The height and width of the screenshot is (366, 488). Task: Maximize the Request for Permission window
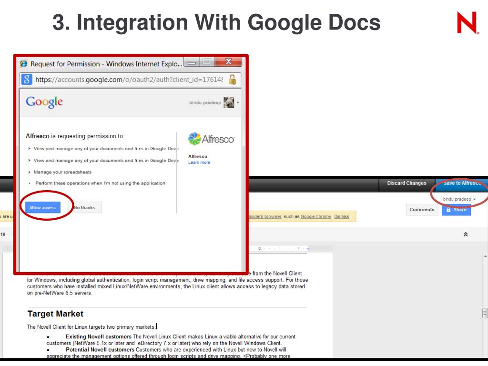(207, 61)
